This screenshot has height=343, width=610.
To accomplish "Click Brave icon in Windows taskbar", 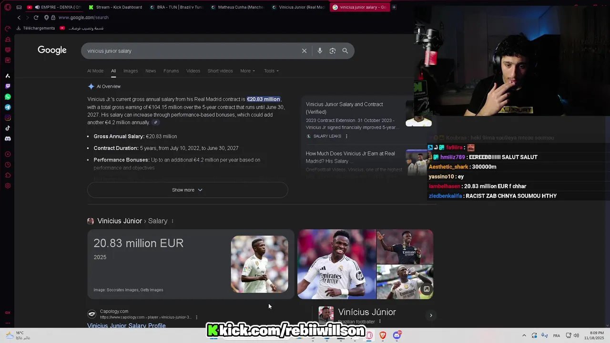I will [383, 335].
